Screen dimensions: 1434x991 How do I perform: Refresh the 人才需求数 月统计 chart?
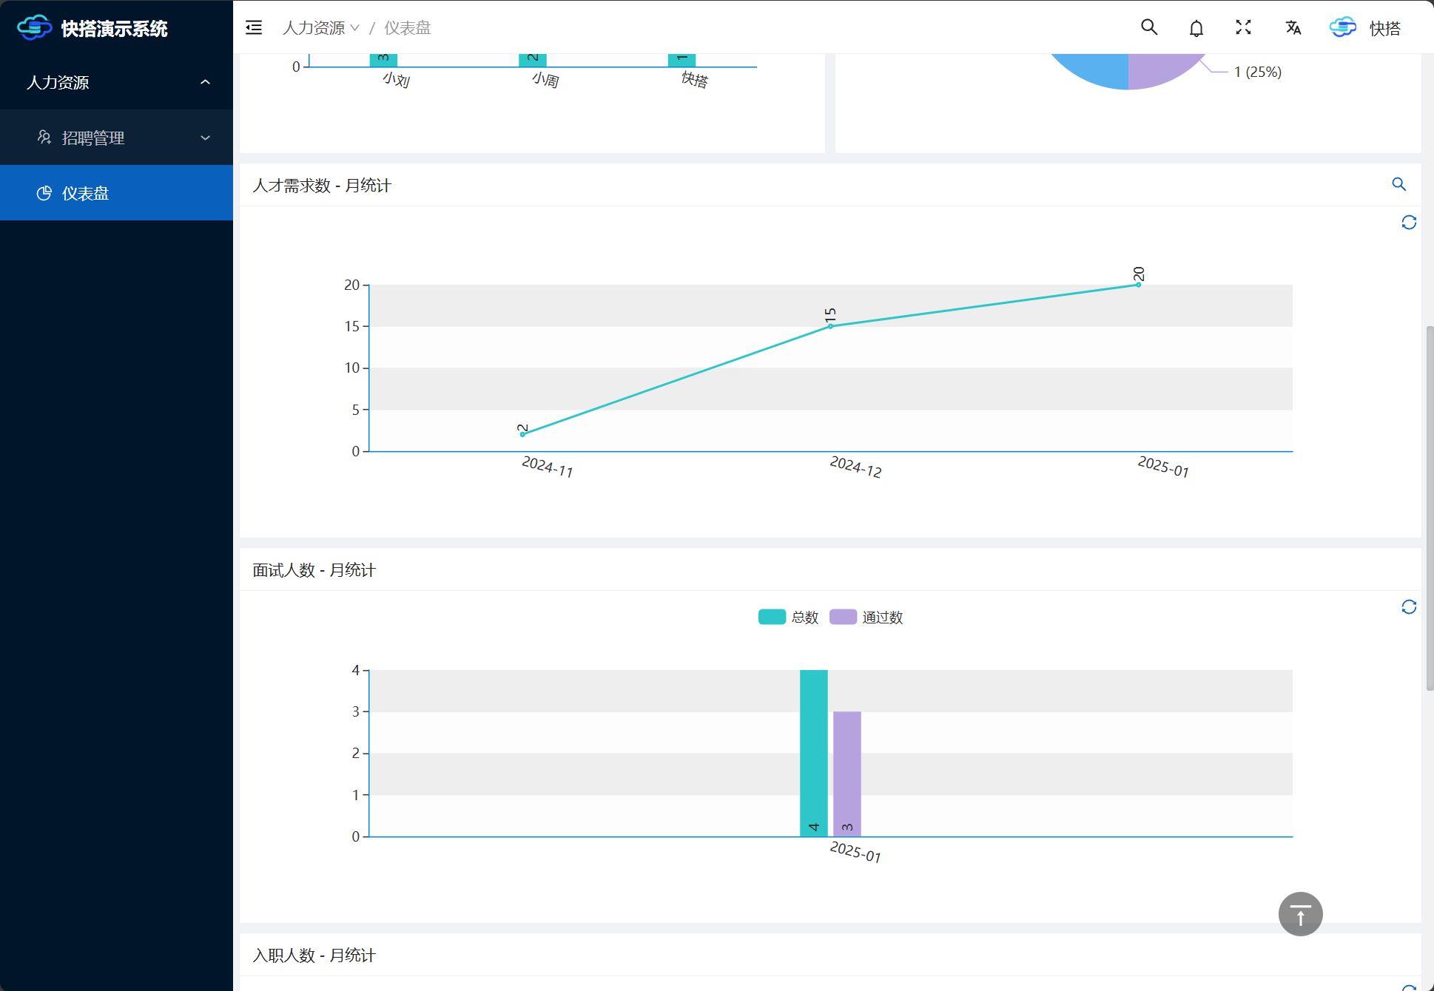(1409, 223)
